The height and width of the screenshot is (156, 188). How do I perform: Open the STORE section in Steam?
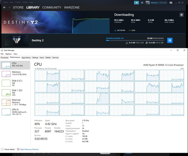(18, 7)
